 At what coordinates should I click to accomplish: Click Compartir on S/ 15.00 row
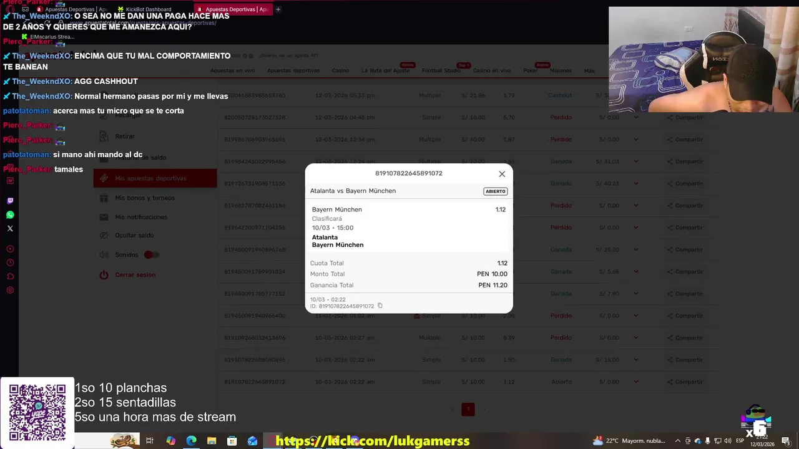click(x=685, y=360)
